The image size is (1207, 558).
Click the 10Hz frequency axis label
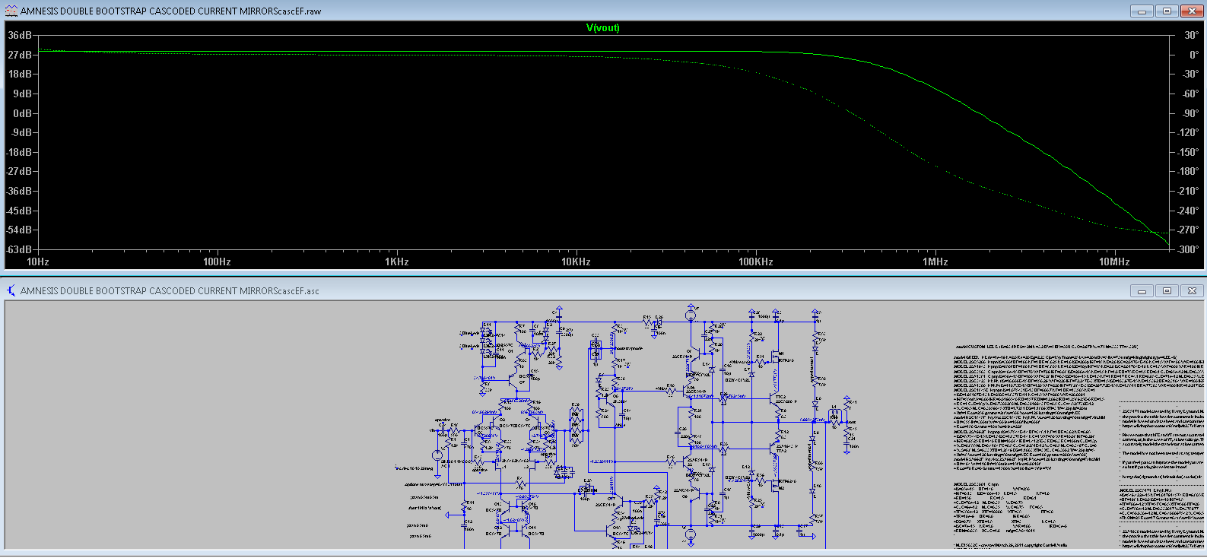[x=38, y=262]
